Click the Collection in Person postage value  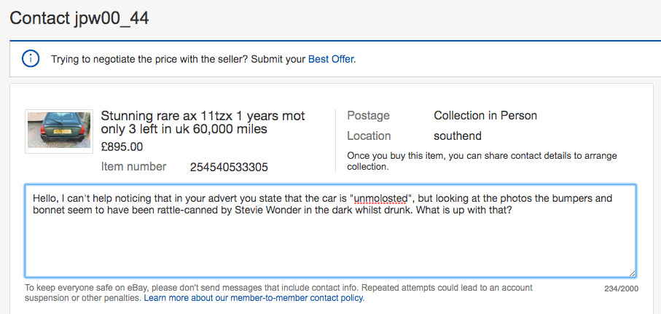point(485,116)
